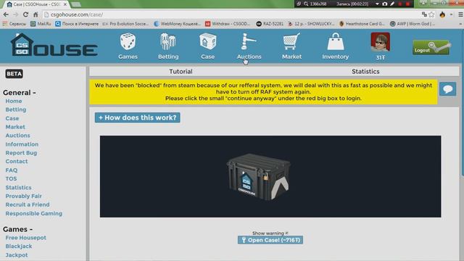Switch to the Tutorial tab

[181, 71]
